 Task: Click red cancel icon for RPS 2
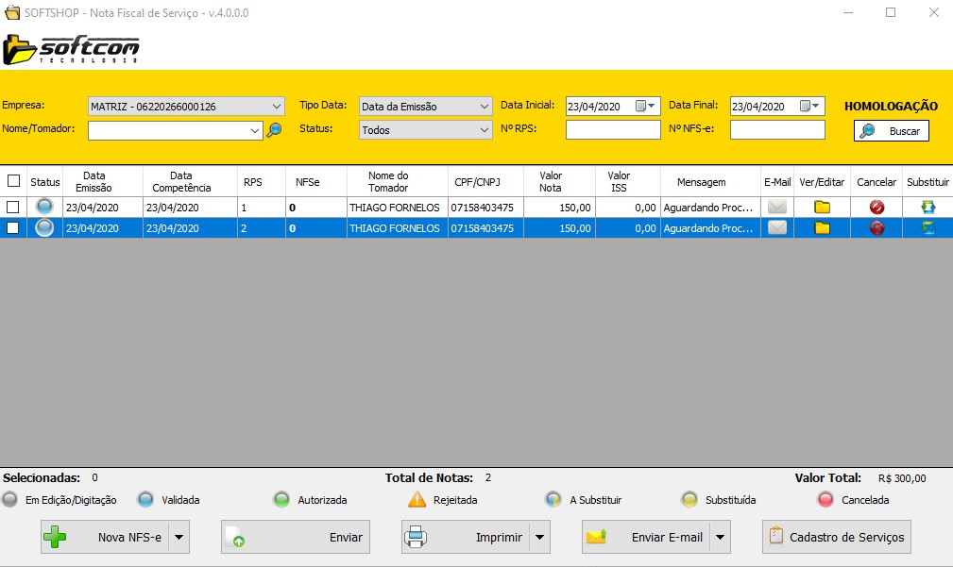coord(876,227)
